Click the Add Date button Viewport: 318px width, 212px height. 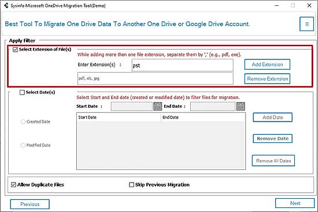pyautogui.click(x=272, y=118)
